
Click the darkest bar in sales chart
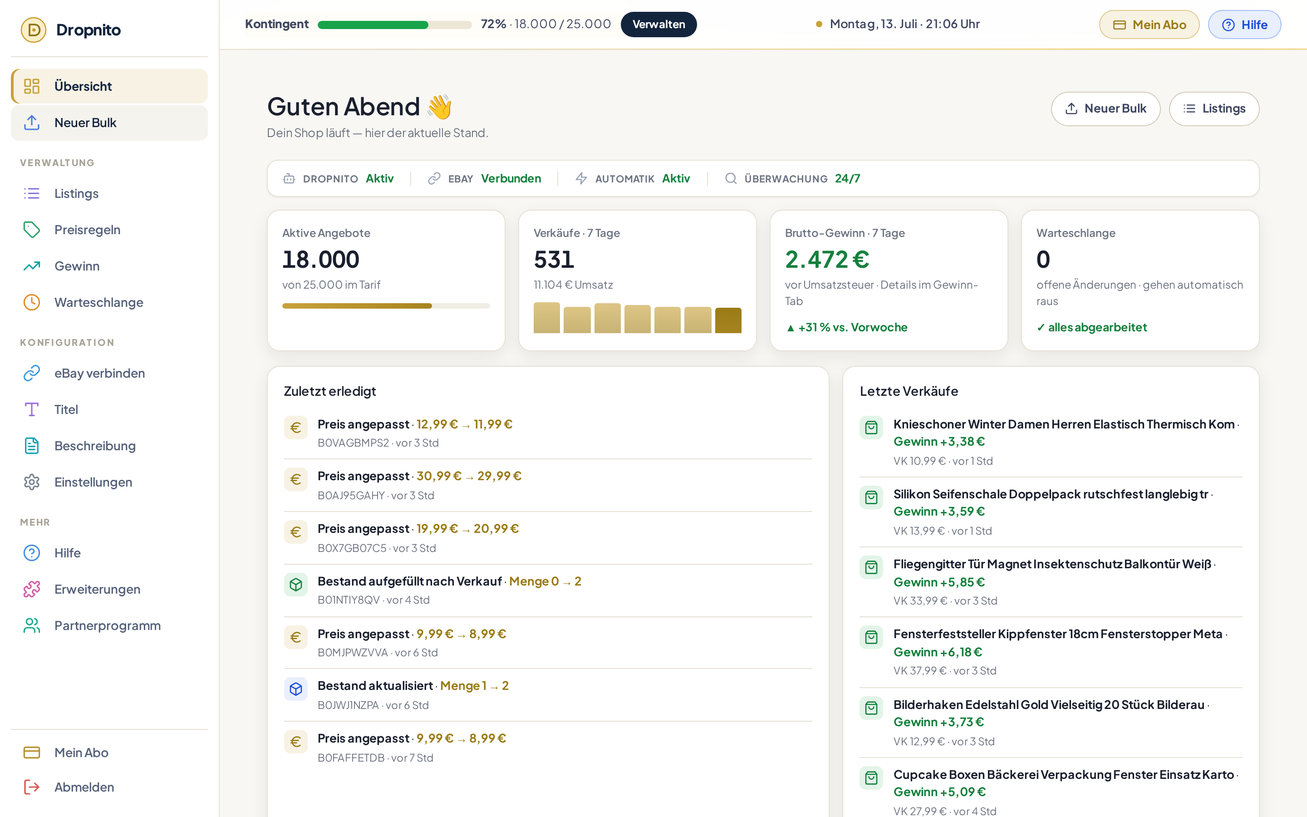727,320
